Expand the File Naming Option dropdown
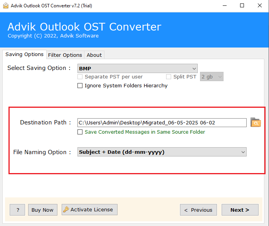Screen dimensions: 269x226 162,152
